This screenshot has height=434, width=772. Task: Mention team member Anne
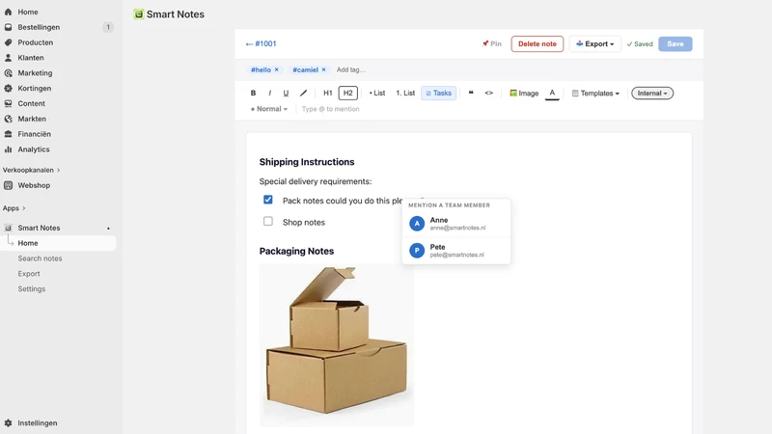pyautogui.click(x=455, y=224)
